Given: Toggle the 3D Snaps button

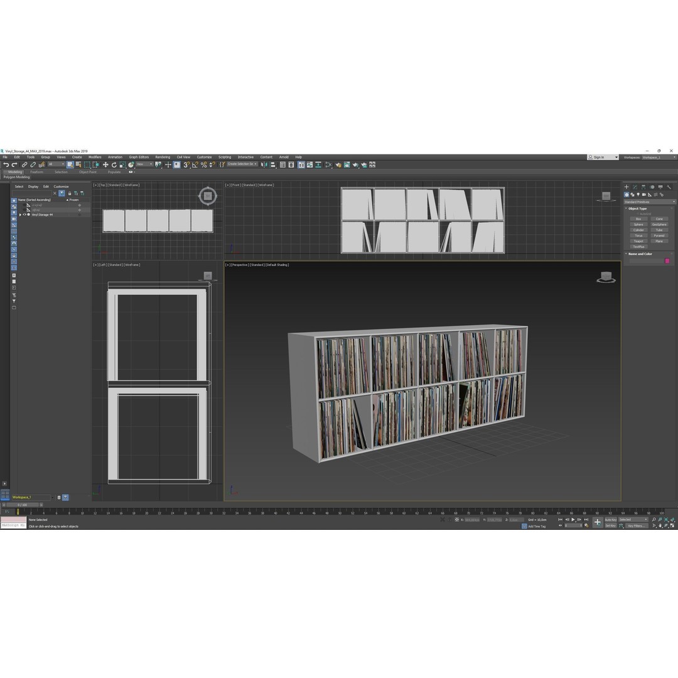Looking at the screenshot, I should [186, 164].
